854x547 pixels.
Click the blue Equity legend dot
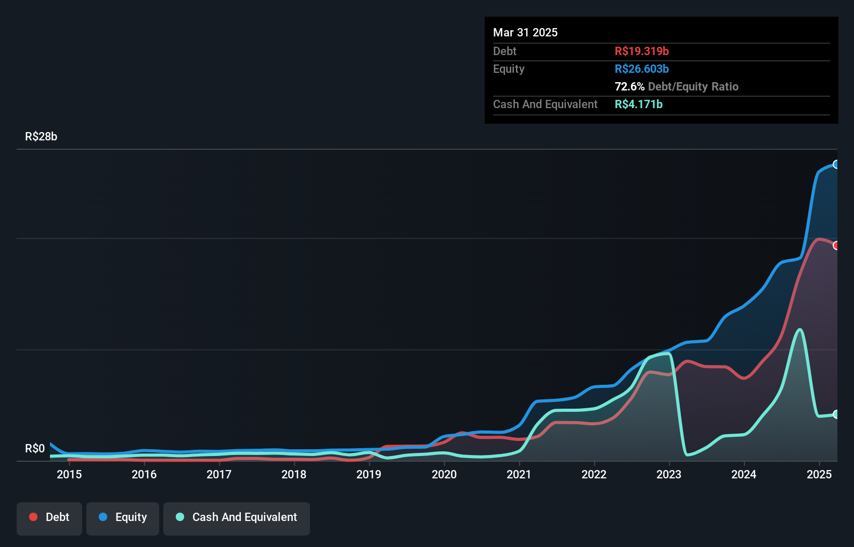coord(103,517)
